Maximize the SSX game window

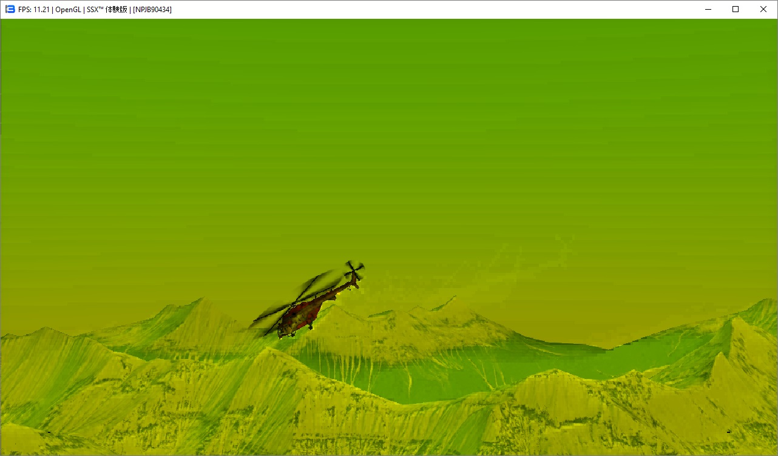(x=736, y=9)
